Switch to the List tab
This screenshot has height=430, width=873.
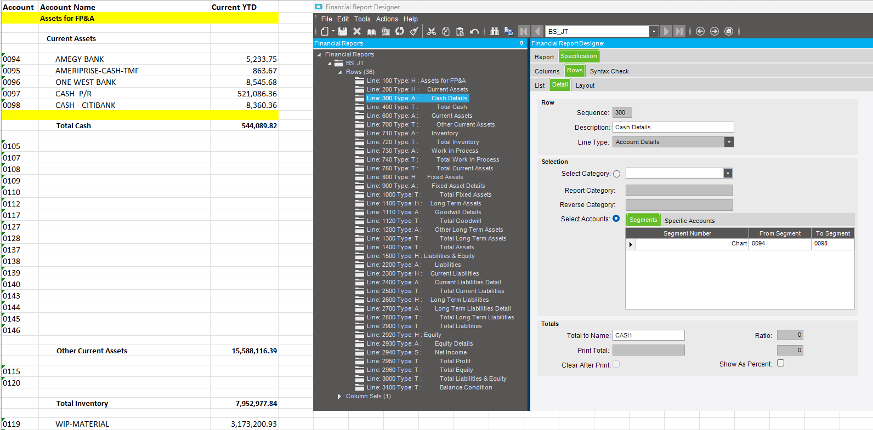tap(540, 85)
